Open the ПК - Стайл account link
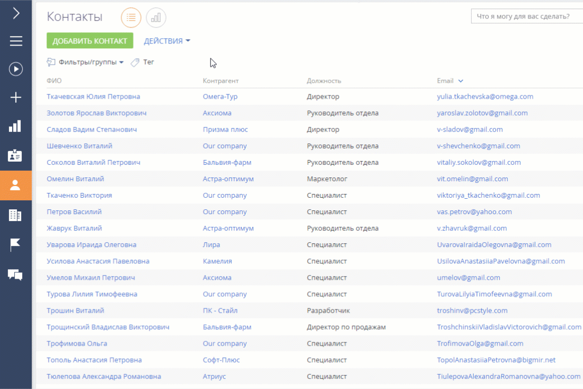The image size is (583, 389). point(220,311)
